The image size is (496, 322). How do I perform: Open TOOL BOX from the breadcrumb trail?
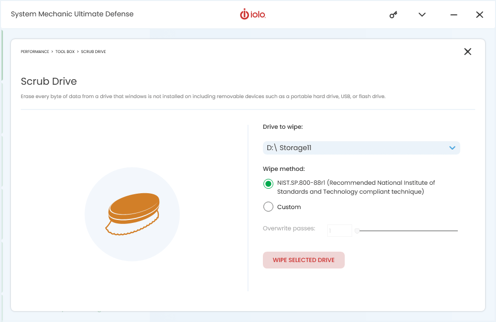click(x=64, y=51)
